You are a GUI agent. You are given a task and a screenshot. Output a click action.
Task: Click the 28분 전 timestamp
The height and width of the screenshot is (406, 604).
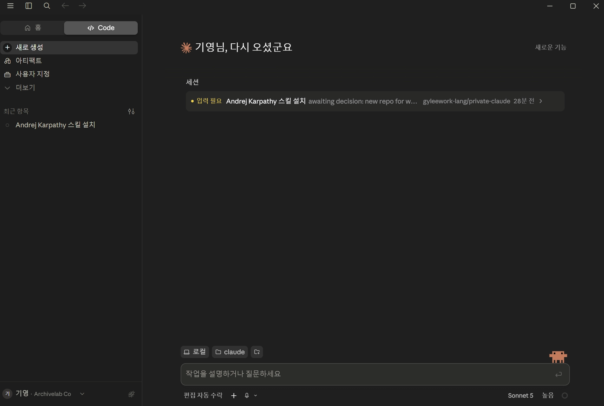[x=524, y=101]
